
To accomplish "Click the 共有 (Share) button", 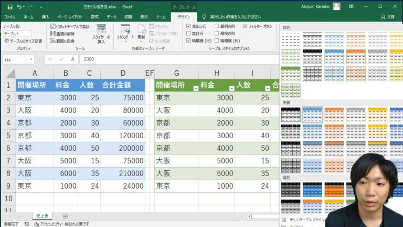I will [388, 17].
